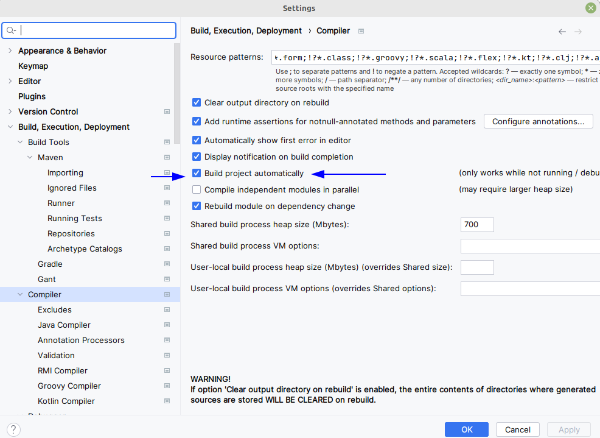Viewport: 600px width, 438px height.
Task: Click the settings icon beside the Compiler breadcrumb
Action: 360,31
